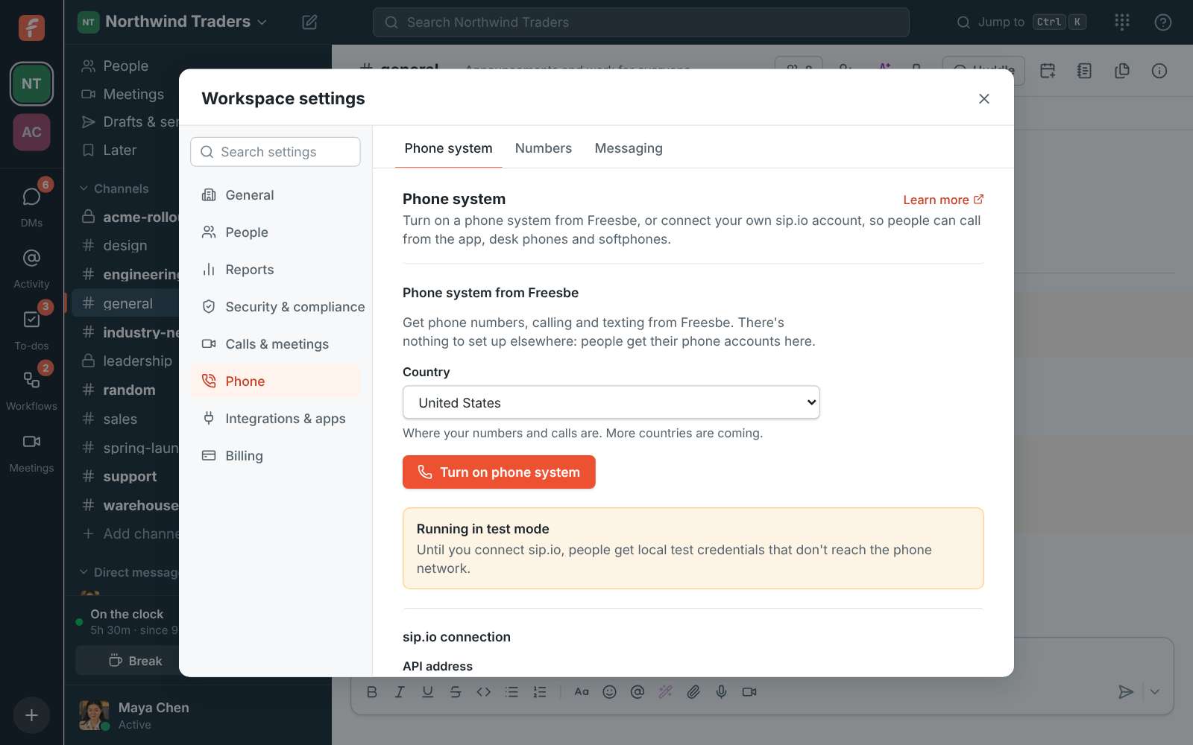Click the Search Northwind Traders field

(641, 22)
